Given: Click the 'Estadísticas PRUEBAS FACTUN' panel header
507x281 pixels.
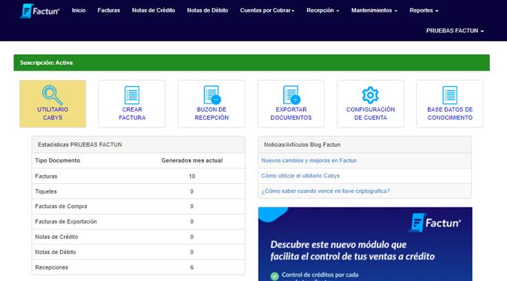Looking at the screenshot, I should 138,145.
